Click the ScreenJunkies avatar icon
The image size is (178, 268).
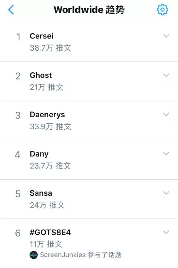click(34, 255)
